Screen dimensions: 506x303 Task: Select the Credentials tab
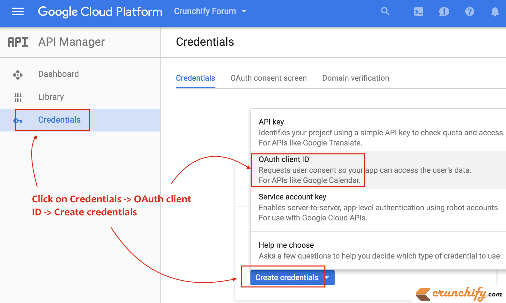tap(195, 78)
